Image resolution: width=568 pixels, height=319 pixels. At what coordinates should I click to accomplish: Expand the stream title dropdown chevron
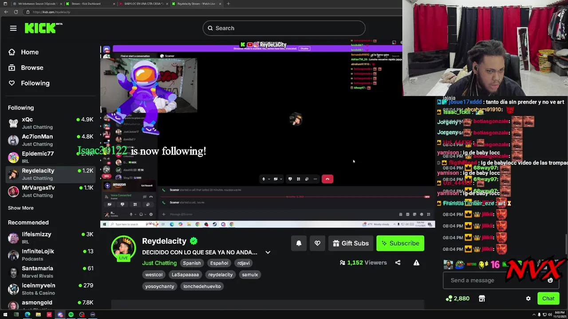[268, 253]
